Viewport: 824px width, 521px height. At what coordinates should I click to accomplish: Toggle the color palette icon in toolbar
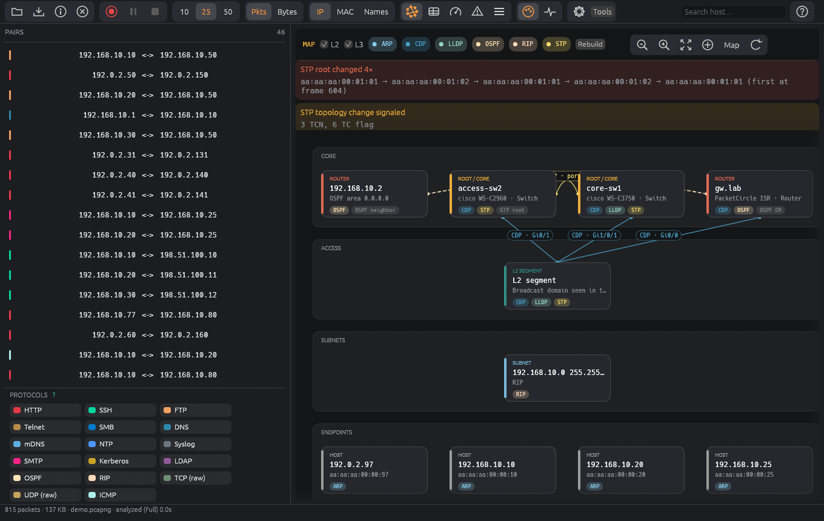pos(528,12)
